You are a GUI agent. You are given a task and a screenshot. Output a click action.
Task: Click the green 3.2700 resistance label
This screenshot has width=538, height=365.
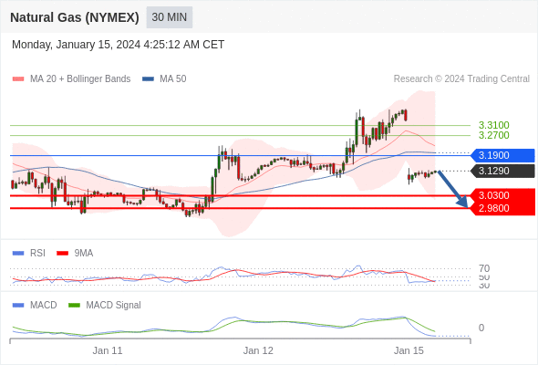tap(493, 135)
